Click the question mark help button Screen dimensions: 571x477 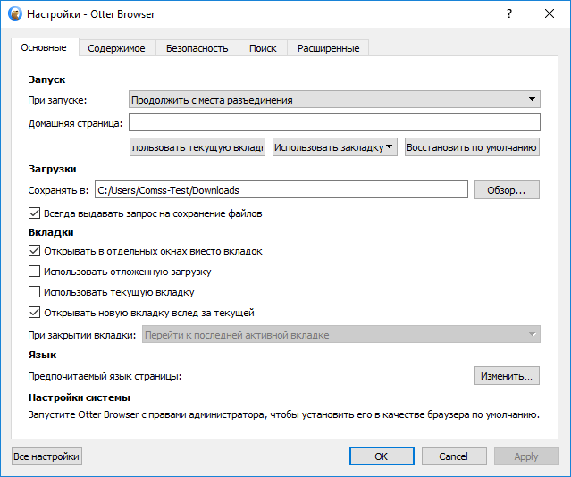point(509,13)
